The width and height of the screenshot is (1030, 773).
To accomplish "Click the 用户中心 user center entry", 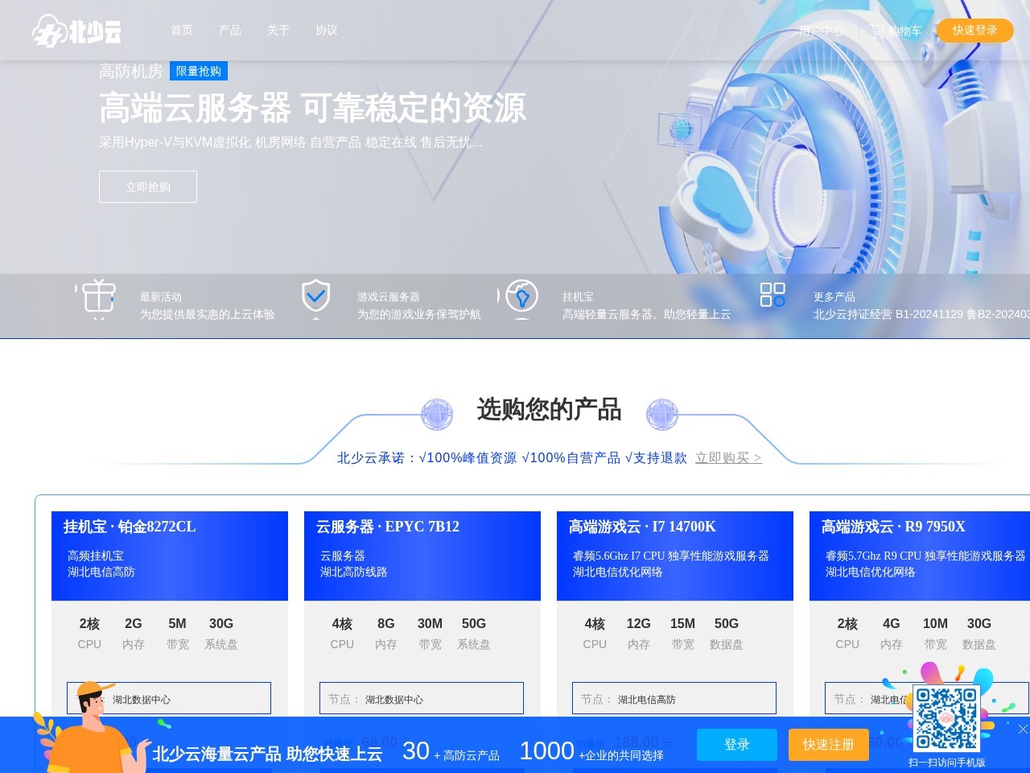I will click(x=820, y=31).
